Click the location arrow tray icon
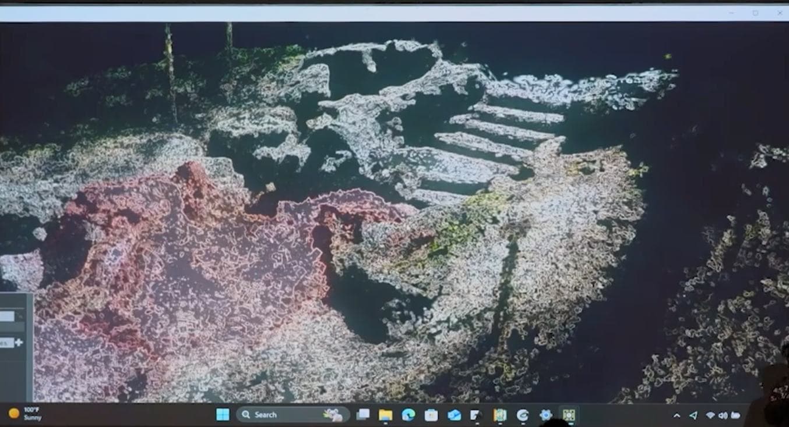The width and height of the screenshot is (789, 427). pos(693,415)
